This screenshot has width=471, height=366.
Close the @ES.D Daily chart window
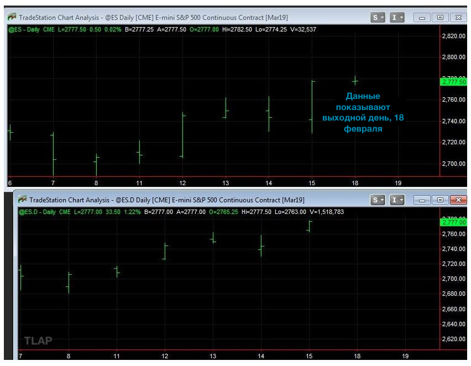tap(458, 200)
